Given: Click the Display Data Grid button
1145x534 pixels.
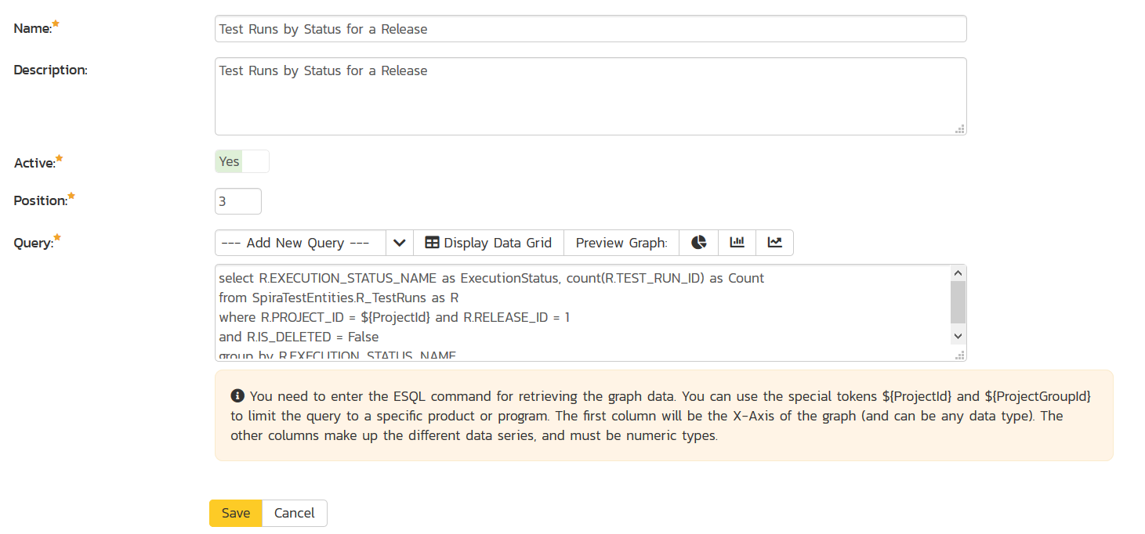Looking at the screenshot, I should tap(488, 243).
